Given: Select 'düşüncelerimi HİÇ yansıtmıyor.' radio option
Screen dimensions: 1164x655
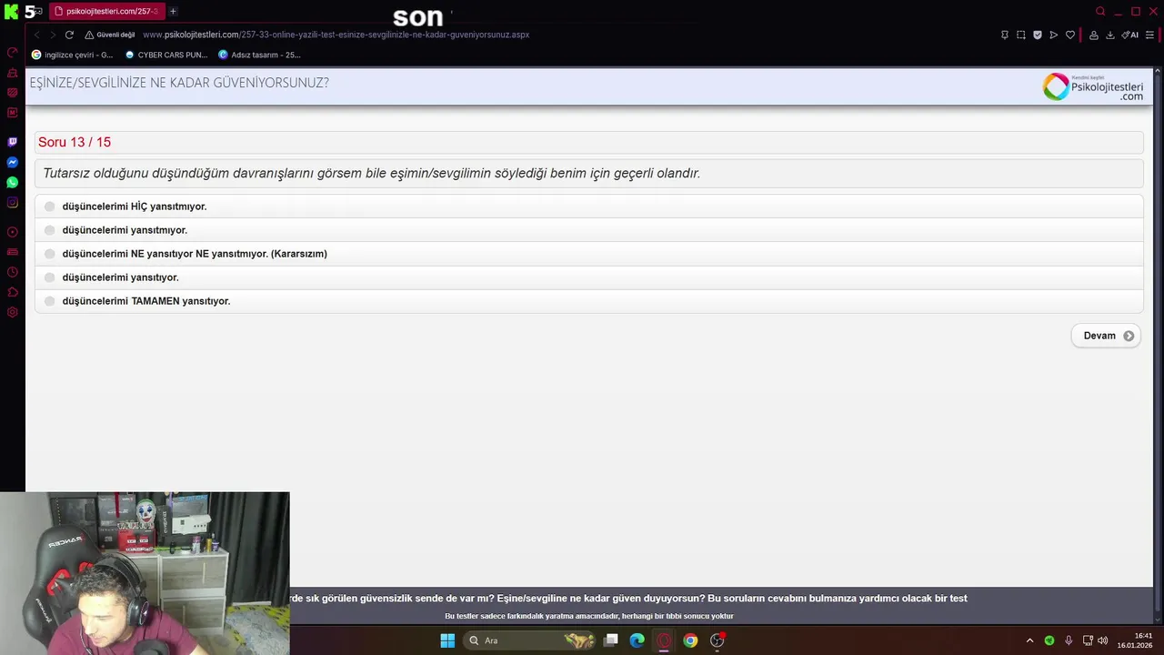Looking at the screenshot, I should pyautogui.click(x=50, y=207).
